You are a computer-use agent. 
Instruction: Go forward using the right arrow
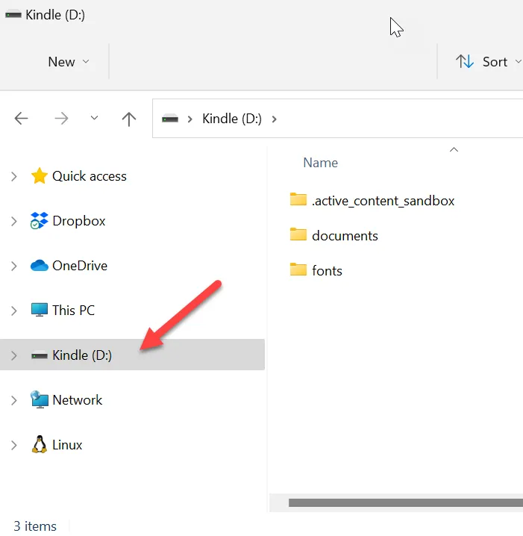[x=61, y=119]
